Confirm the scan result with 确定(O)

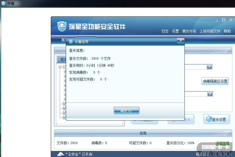click(126, 111)
